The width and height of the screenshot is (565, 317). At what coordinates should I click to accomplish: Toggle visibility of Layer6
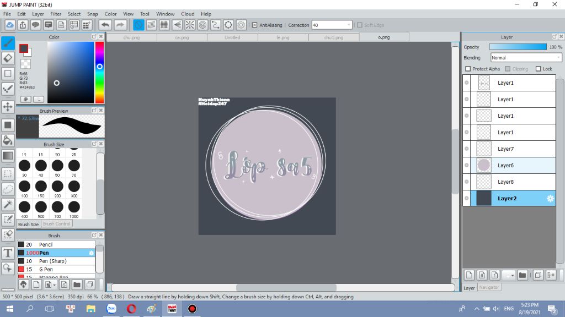[x=467, y=165]
